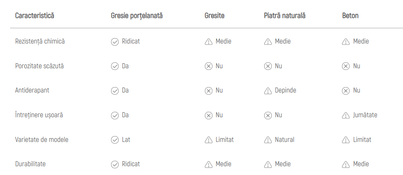Select the Gresie porțelanată column header
The height and width of the screenshot is (175, 403).
tap(136, 16)
